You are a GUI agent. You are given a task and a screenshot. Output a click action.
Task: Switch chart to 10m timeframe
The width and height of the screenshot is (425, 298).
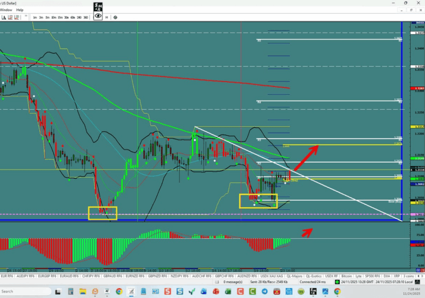click(54, 17)
